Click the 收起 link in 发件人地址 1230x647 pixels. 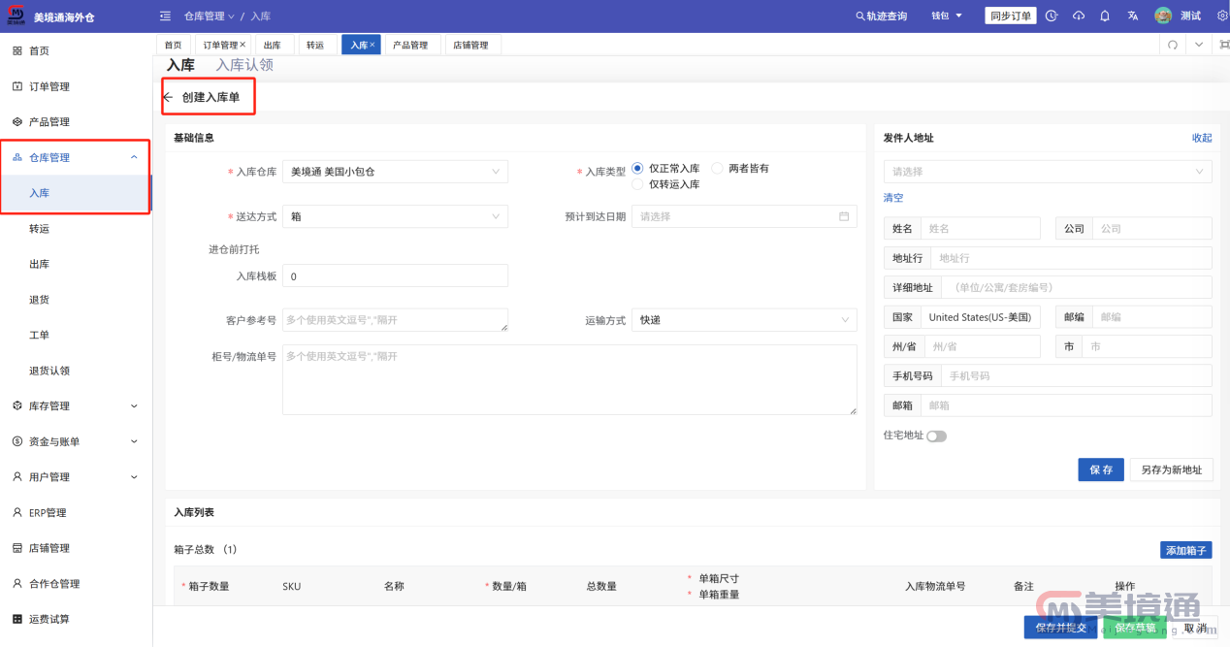[1202, 138]
